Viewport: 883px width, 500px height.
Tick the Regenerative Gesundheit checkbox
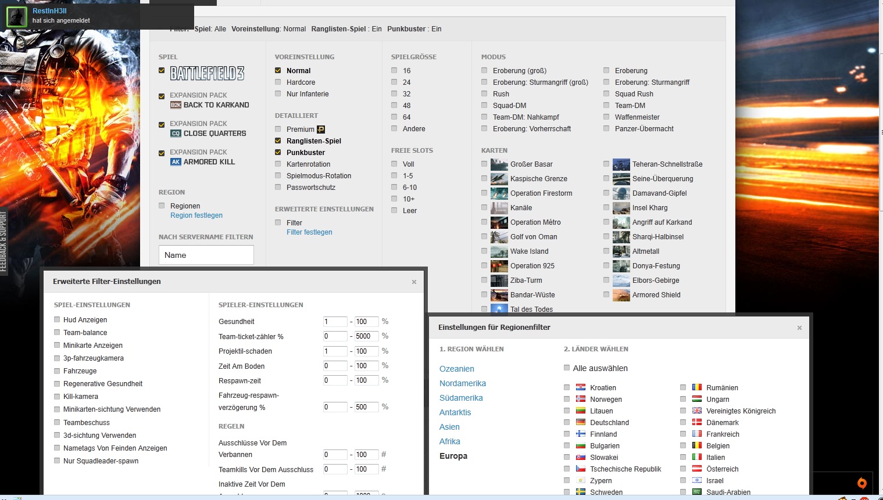[x=57, y=383]
